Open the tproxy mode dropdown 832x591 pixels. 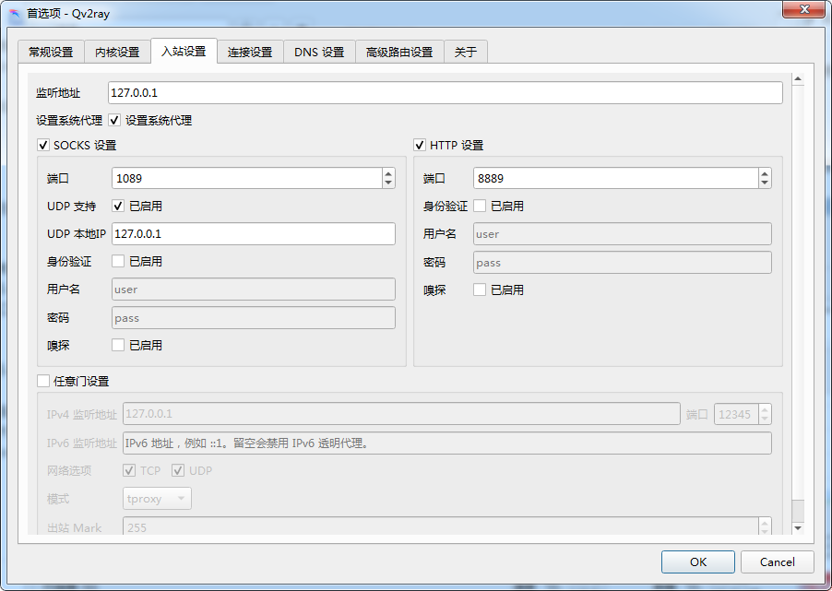pos(157,499)
